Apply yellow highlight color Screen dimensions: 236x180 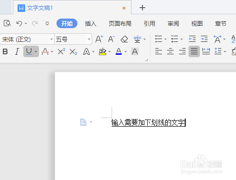[x=103, y=51]
